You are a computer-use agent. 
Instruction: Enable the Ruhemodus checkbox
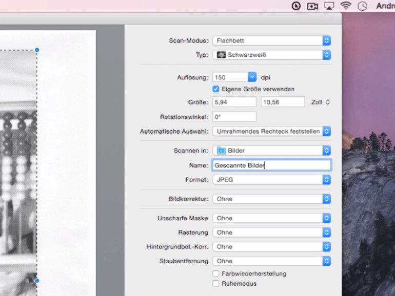tap(215, 283)
